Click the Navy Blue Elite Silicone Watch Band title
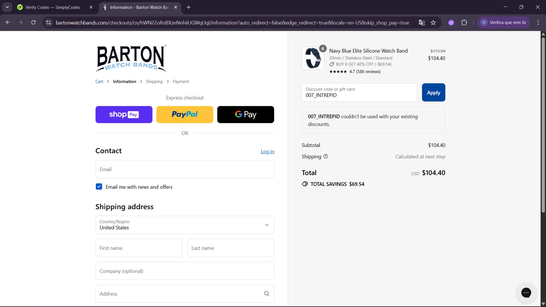This screenshot has width=546, height=307. click(368, 51)
